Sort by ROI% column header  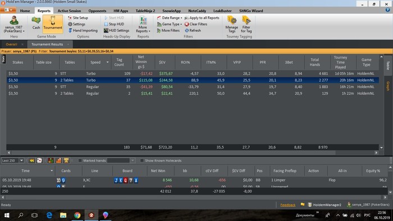coord(185,62)
